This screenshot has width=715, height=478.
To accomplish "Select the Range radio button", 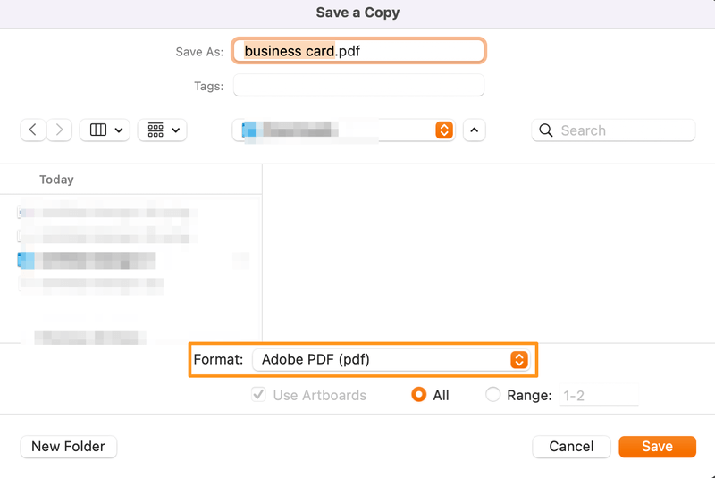I will tap(492, 395).
